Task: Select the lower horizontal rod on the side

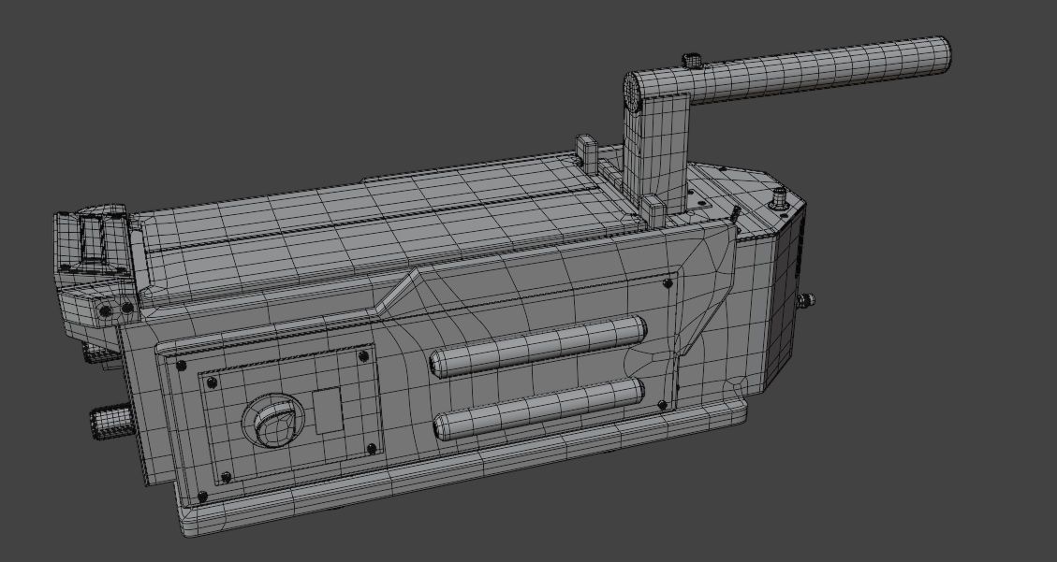Action: 538,409
